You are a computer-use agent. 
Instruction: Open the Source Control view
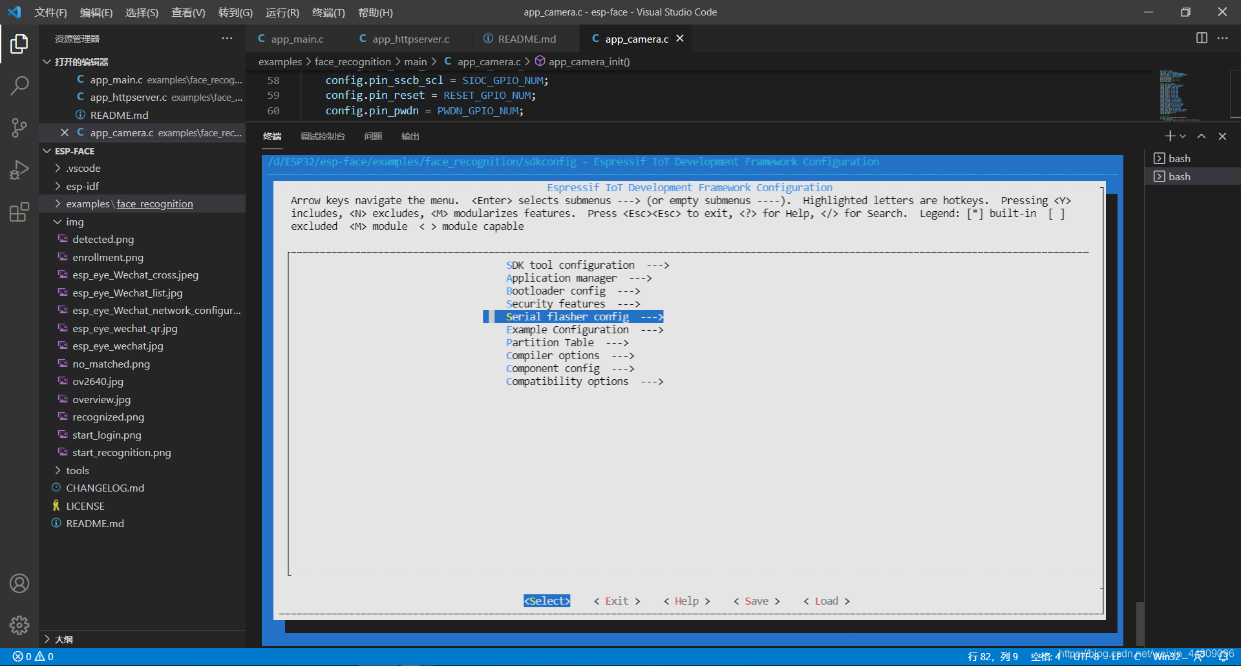(19, 127)
